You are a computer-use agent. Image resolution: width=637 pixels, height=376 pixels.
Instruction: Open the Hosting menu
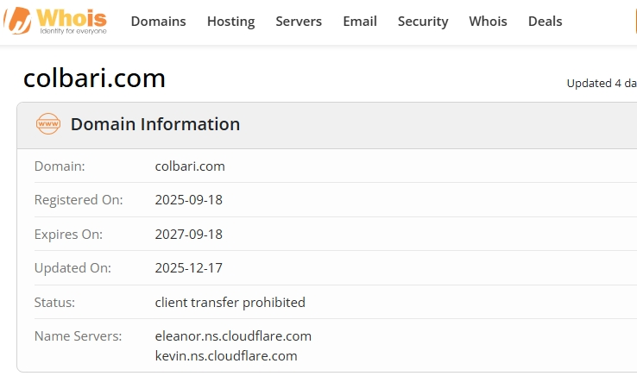[x=230, y=22]
